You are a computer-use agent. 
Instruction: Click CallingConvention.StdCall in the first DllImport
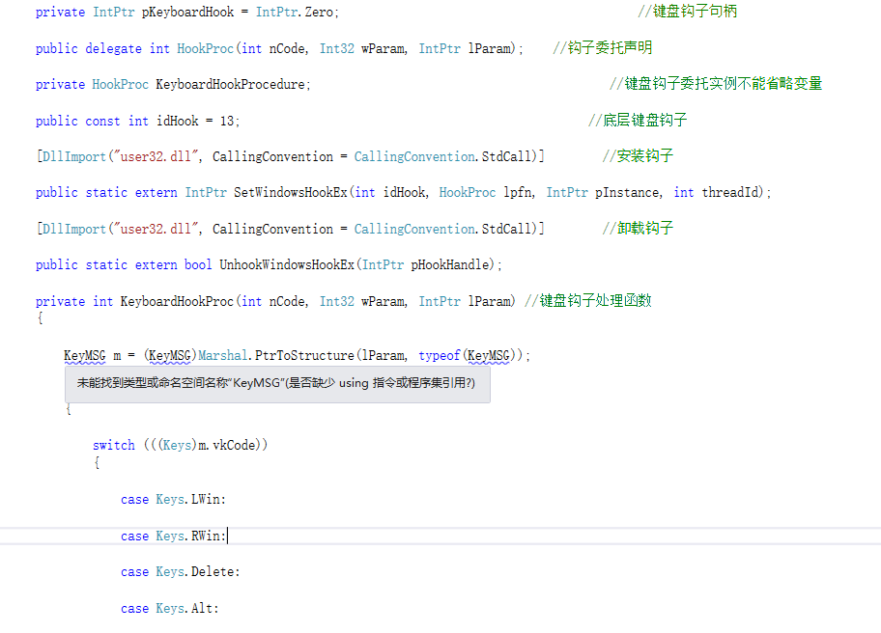click(x=442, y=156)
